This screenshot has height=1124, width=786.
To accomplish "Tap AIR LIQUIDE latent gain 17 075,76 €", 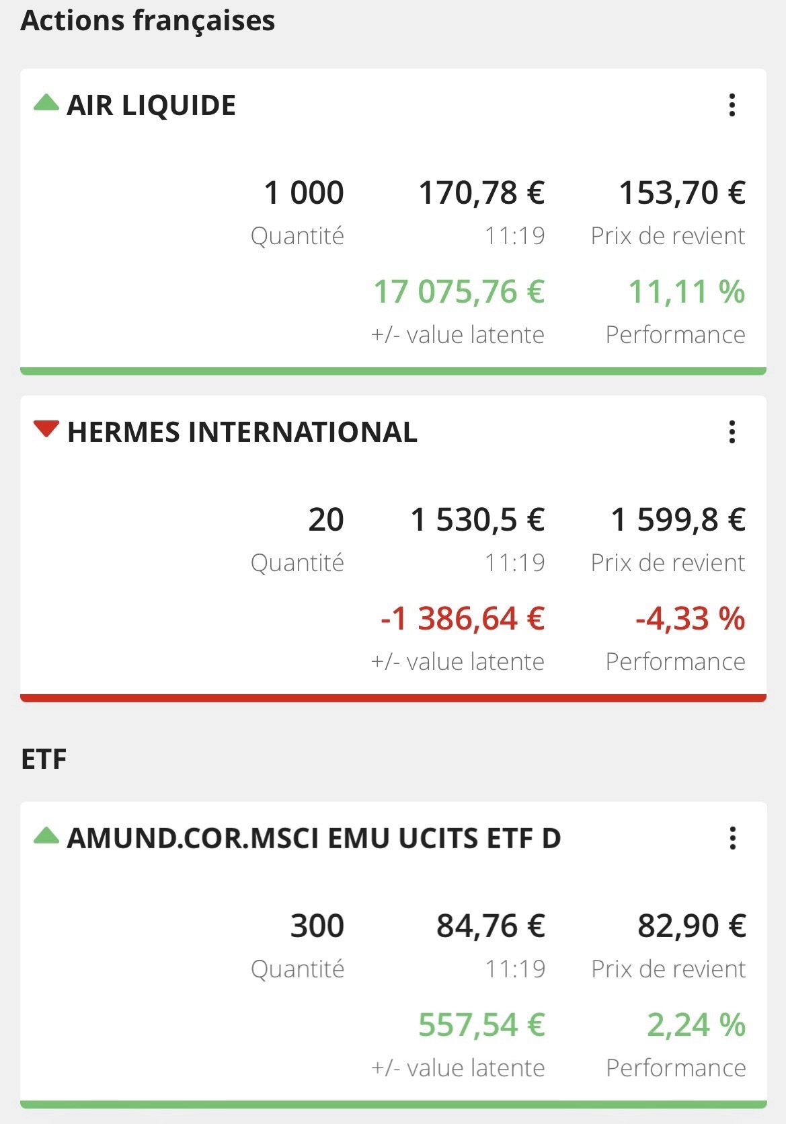I will (459, 292).
